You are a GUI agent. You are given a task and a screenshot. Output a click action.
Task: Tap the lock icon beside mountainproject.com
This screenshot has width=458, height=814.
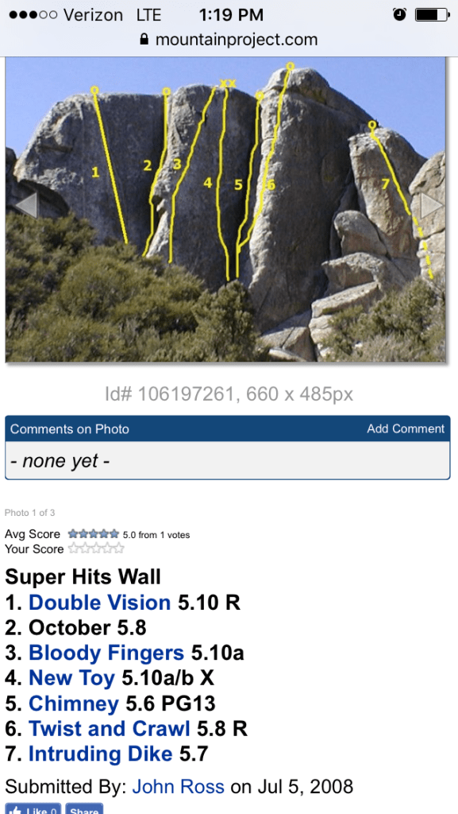[x=144, y=40]
